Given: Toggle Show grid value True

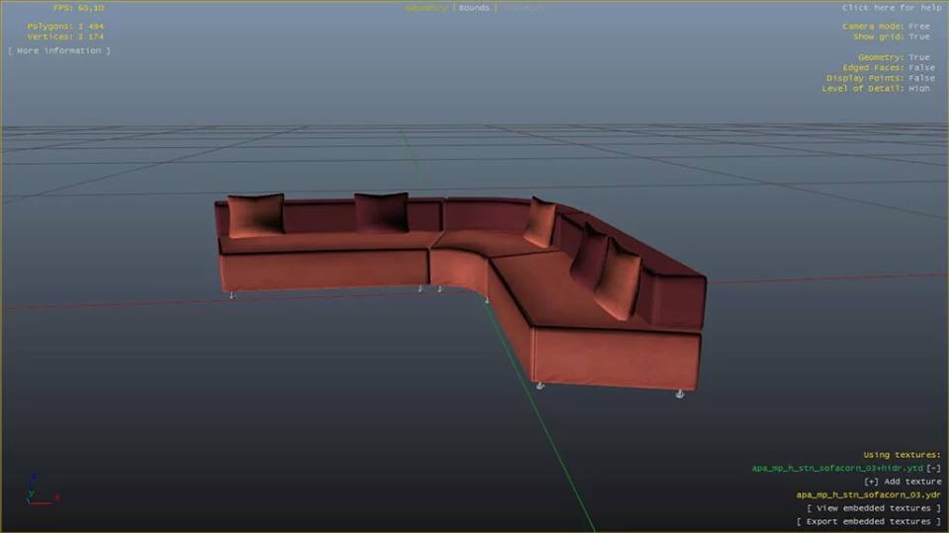Looking at the screenshot, I should click(x=919, y=37).
